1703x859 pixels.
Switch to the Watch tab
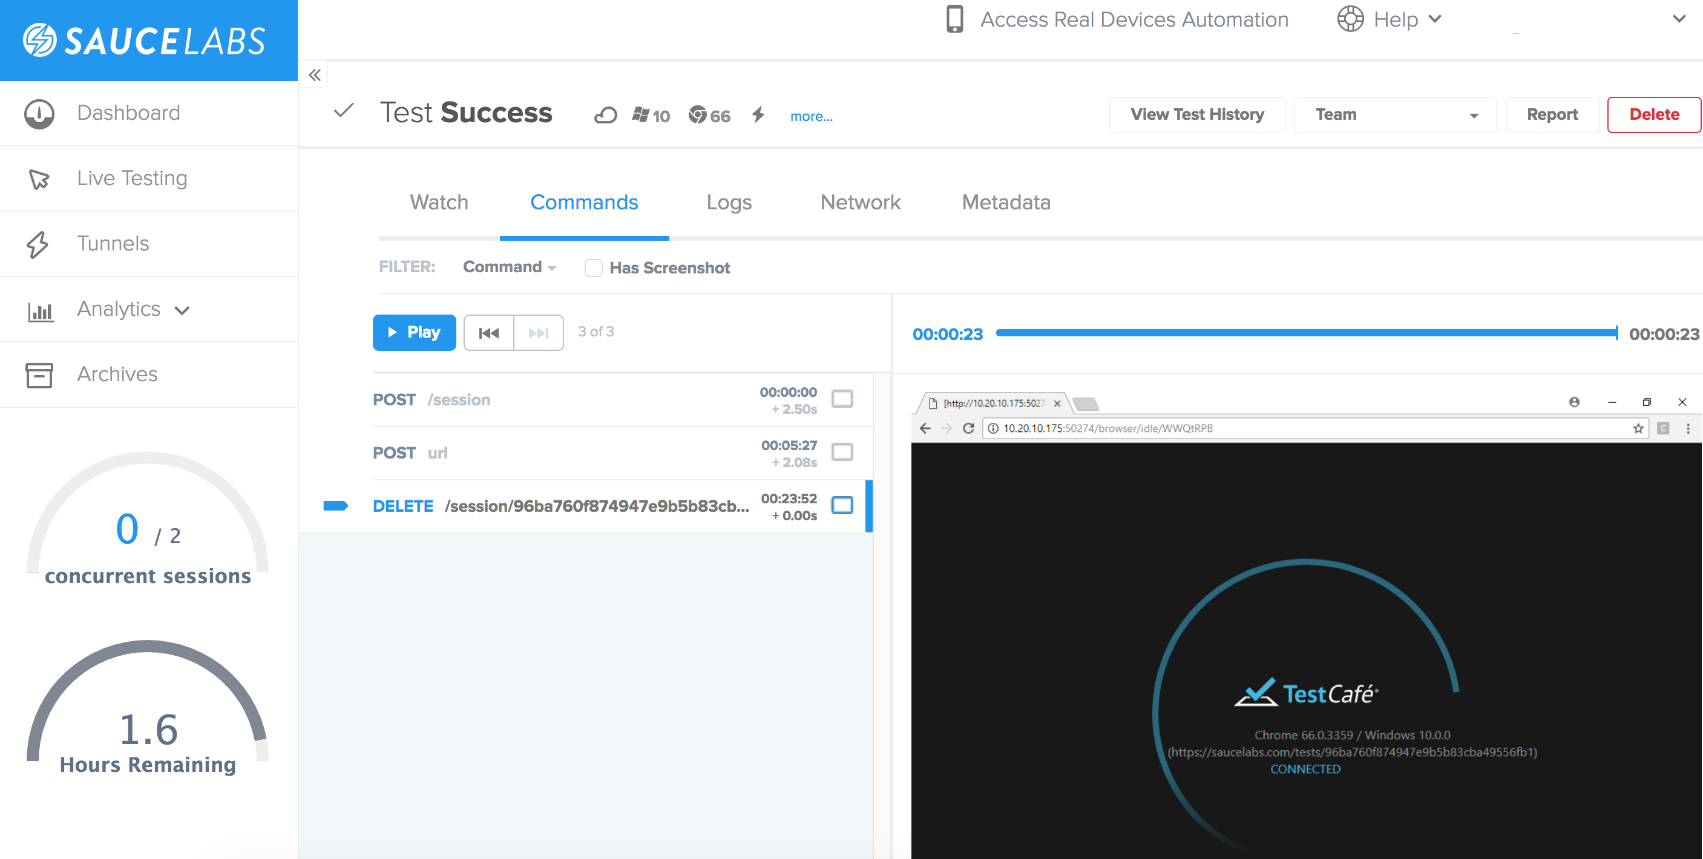[x=439, y=202]
